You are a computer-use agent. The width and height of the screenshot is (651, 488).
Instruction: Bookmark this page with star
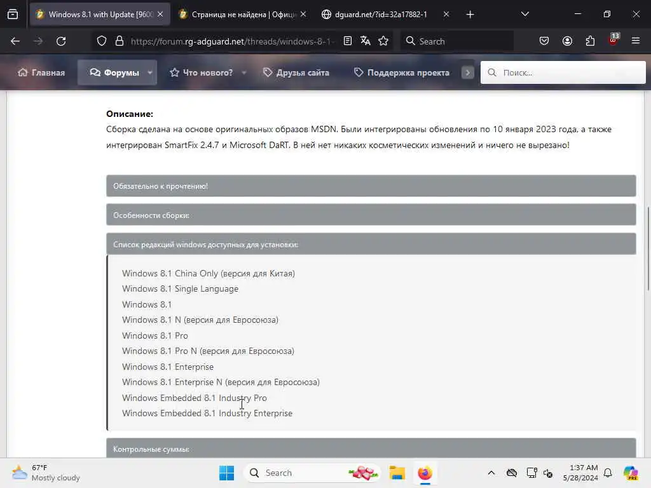tap(383, 41)
